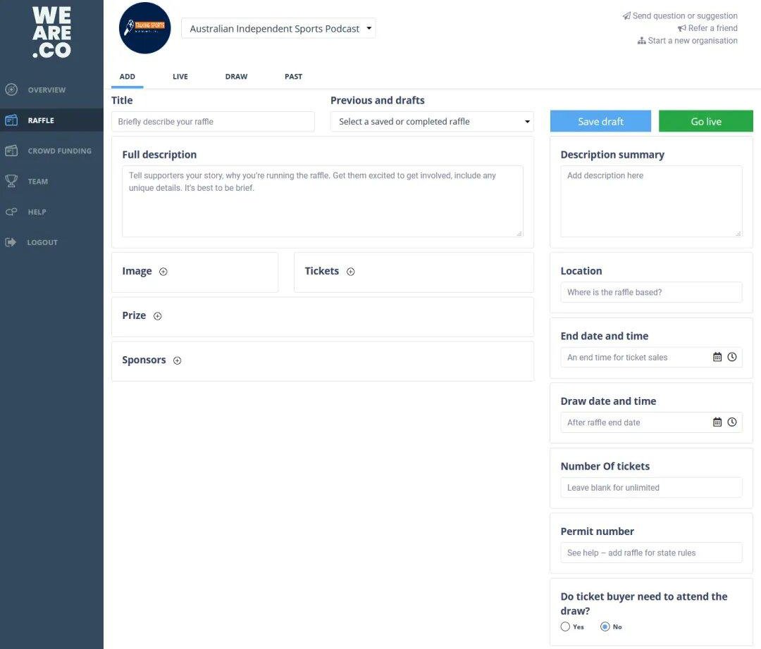
Task: Click the plus icon next to Image
Action: click(163, 272)
